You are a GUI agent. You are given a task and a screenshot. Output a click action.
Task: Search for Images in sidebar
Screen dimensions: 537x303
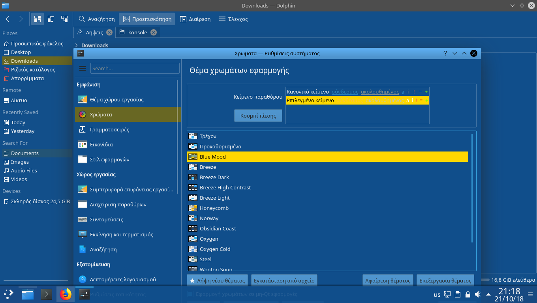pos(36,162)
